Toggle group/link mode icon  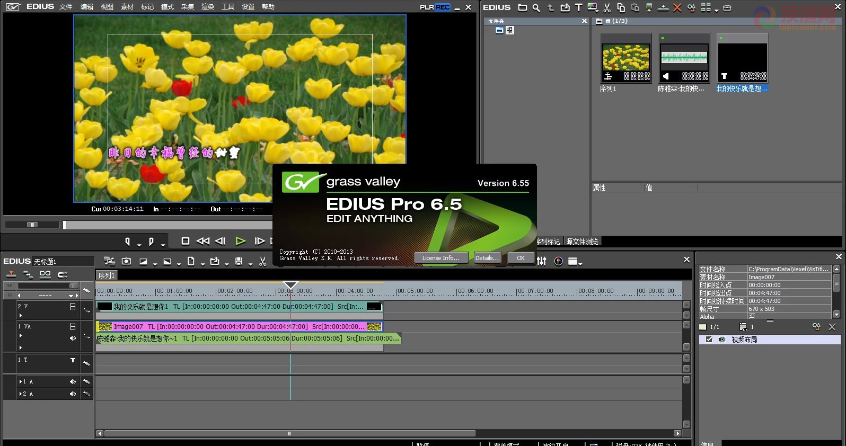click(45, 274)
